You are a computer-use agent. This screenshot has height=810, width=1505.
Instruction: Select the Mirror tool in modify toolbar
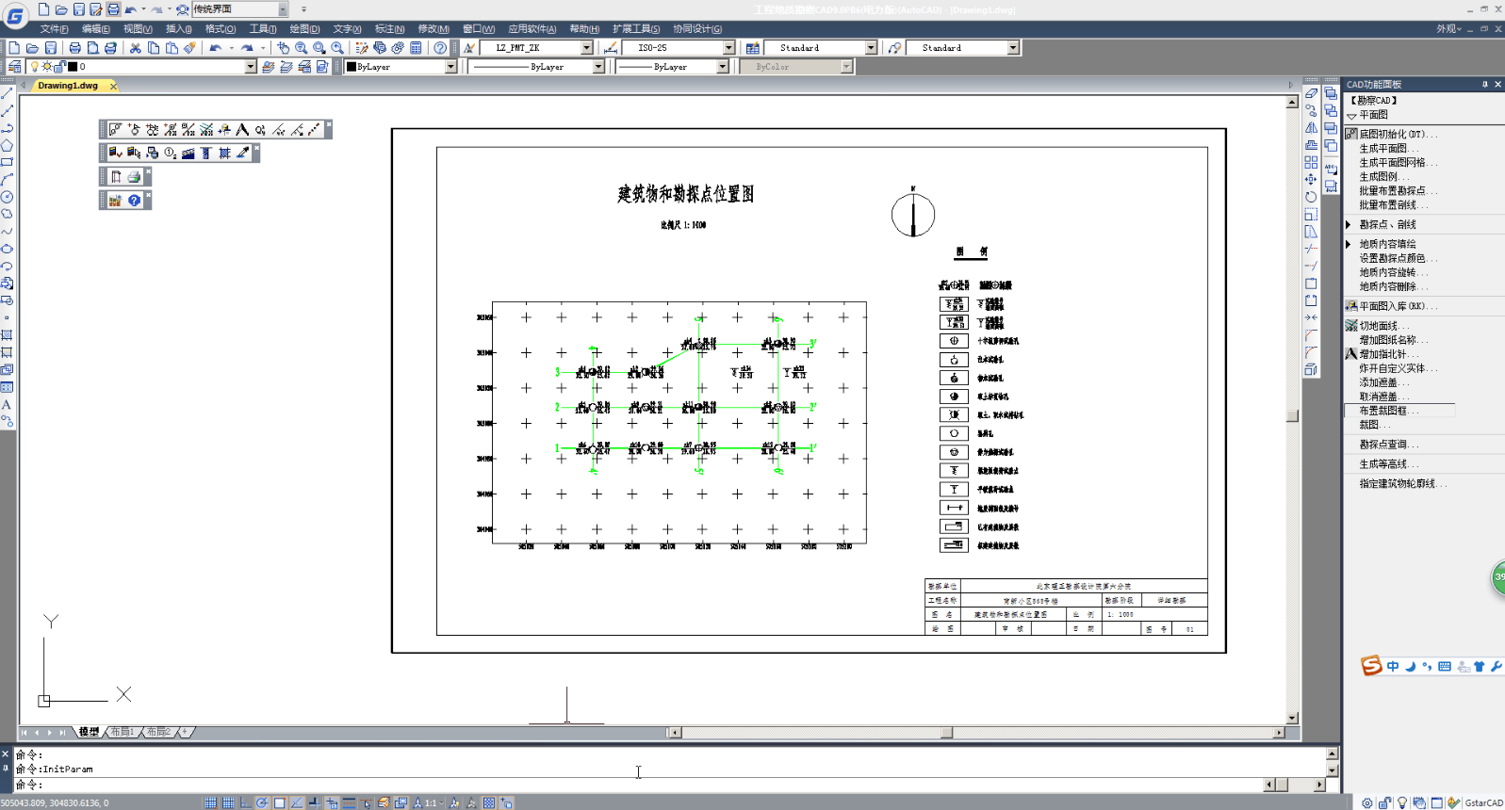click(1311, 128)
